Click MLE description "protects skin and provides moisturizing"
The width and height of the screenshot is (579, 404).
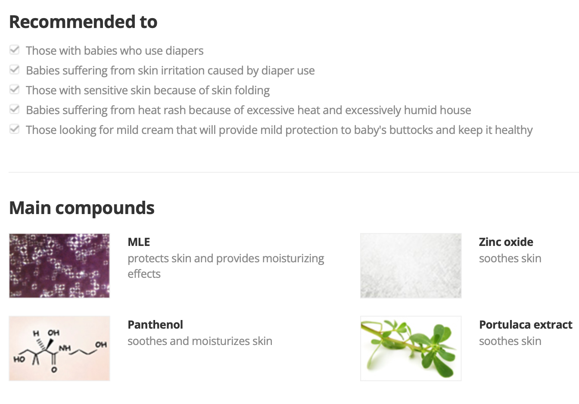click(226, 258)
